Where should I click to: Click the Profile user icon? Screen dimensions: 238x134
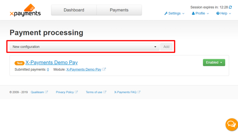click(193, 13)
